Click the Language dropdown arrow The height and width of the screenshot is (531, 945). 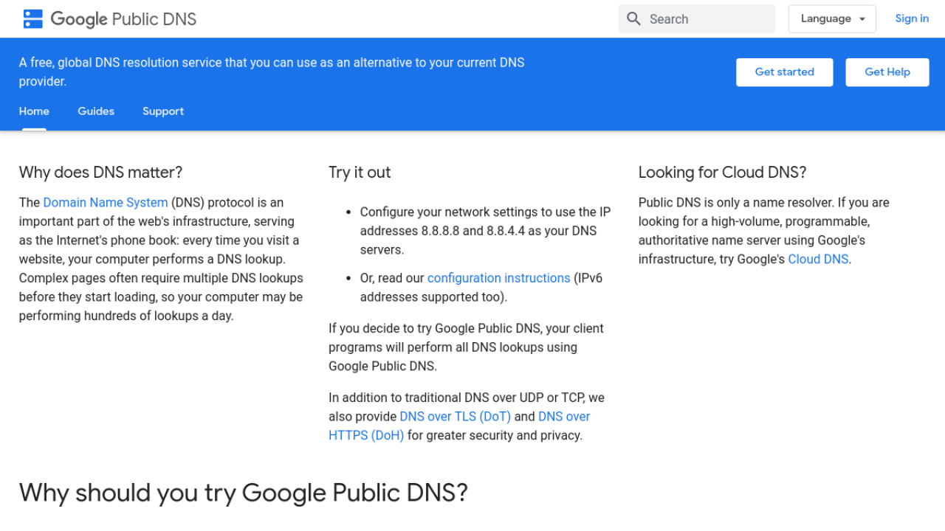pos(862,19)
